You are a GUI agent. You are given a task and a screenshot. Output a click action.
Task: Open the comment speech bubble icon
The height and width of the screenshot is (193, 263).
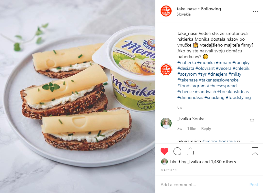coord(177,151)
